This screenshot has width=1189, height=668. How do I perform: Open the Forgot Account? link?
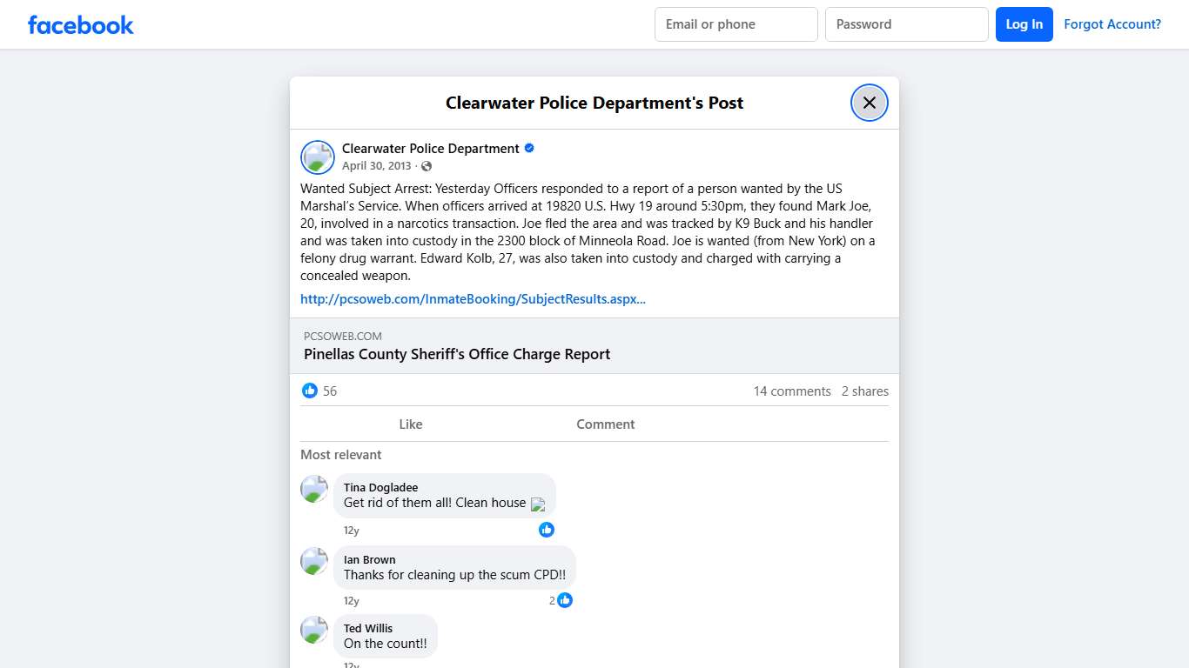tap(1112, 24)
